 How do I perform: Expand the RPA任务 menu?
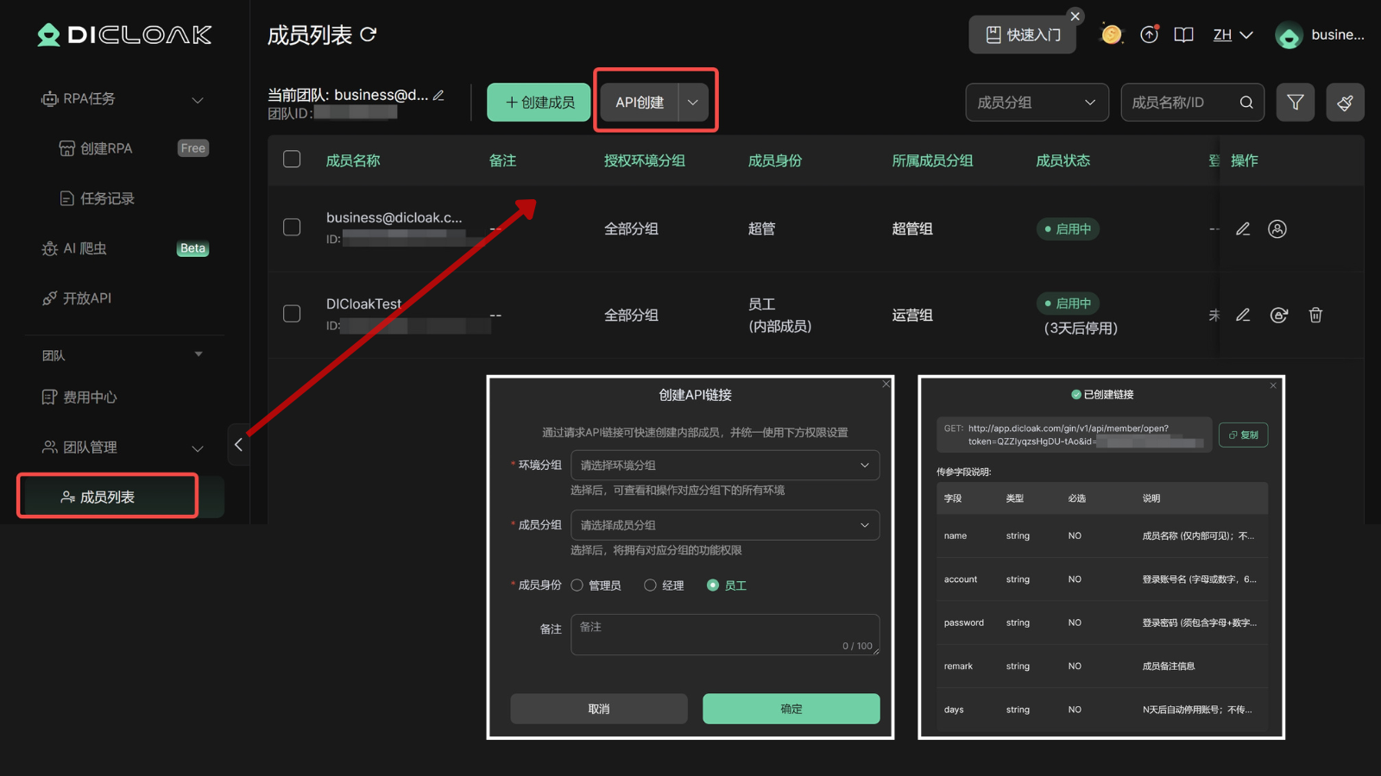[198, 100]
